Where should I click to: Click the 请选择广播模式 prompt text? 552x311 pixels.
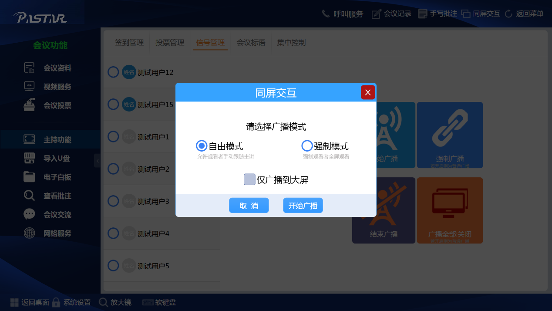(276, 127)
